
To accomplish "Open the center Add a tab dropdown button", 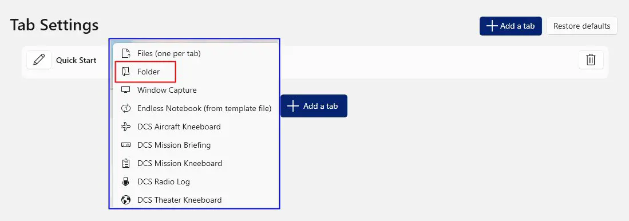I will [314, 106].
